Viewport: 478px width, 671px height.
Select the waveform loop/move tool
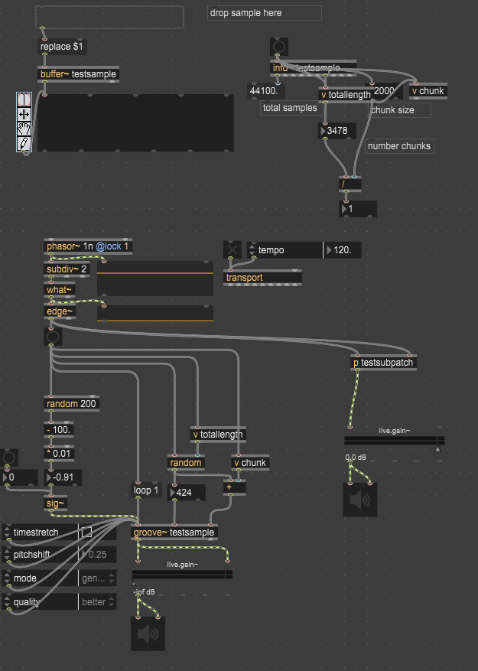pos(24,114)
